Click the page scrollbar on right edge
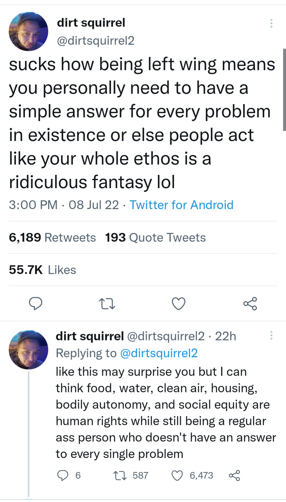286x502 pixels. click(x=284, y=90)
